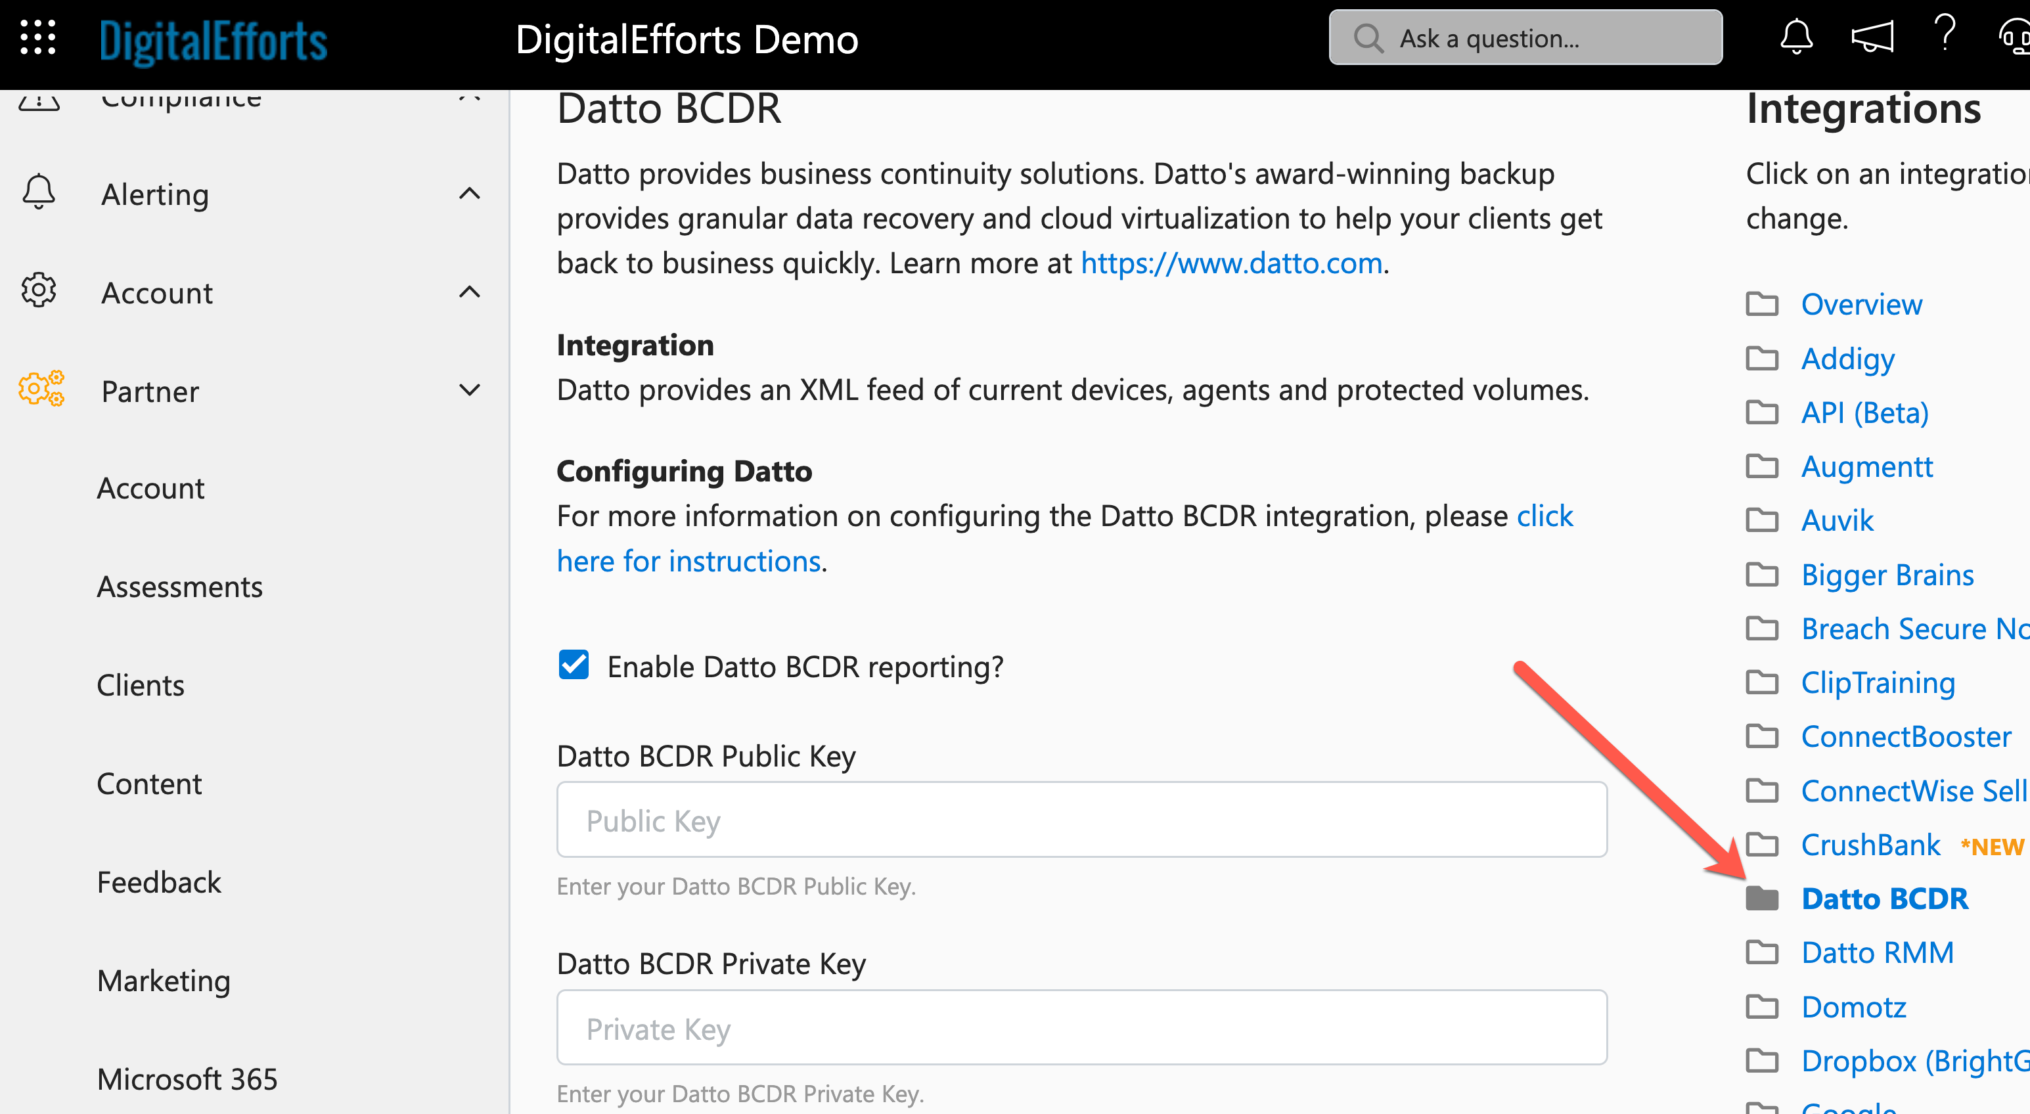The height and width of the screenshot is (1114, 2030).
Task: Click the Datto BCDR Public Key field
Action: point(1081,820)
